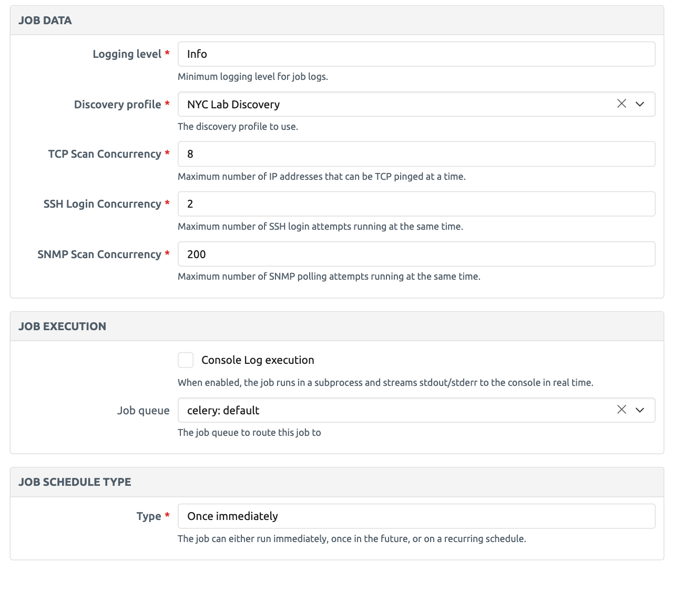This screenshot has width=673, height=592.
Task: Click the Logging level field label
Action: [127, 54]
